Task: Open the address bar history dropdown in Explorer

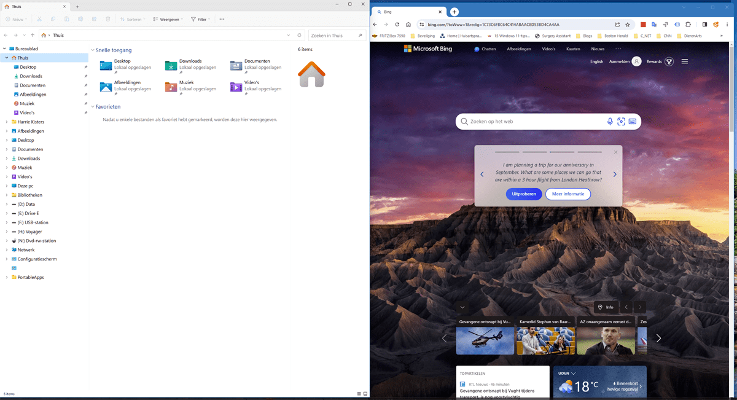Action: [x=289, y=36]
